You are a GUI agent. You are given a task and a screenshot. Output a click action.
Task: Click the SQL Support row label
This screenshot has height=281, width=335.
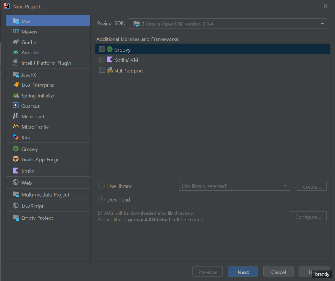[128, 71]
